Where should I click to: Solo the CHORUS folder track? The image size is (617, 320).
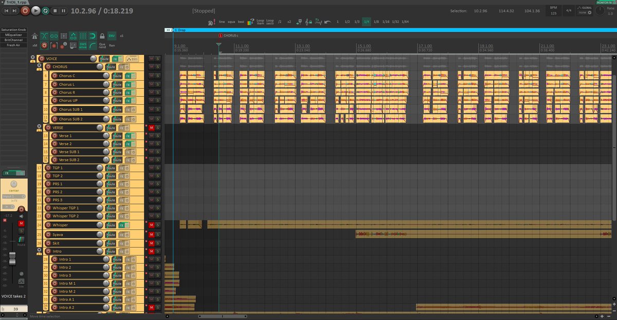pos(158,67)
